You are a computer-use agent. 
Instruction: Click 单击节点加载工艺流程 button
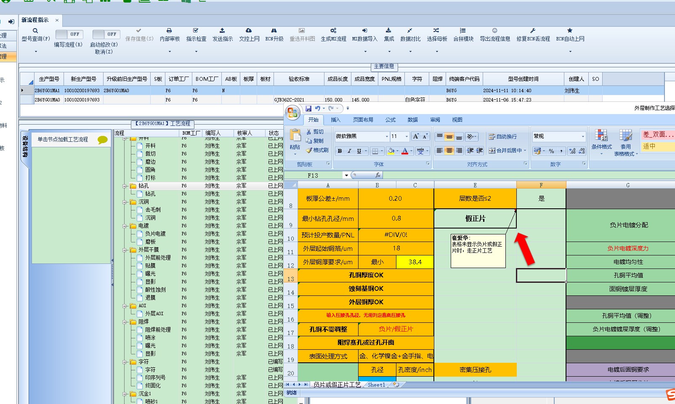tap(63, 139)
